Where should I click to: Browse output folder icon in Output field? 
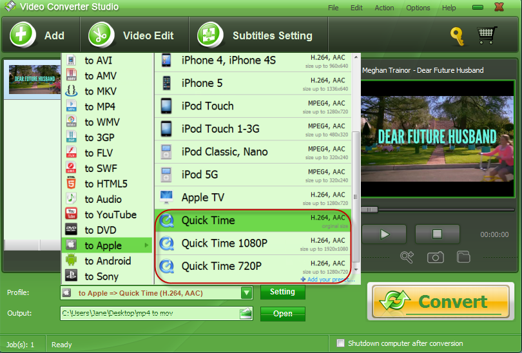(245, 314)
